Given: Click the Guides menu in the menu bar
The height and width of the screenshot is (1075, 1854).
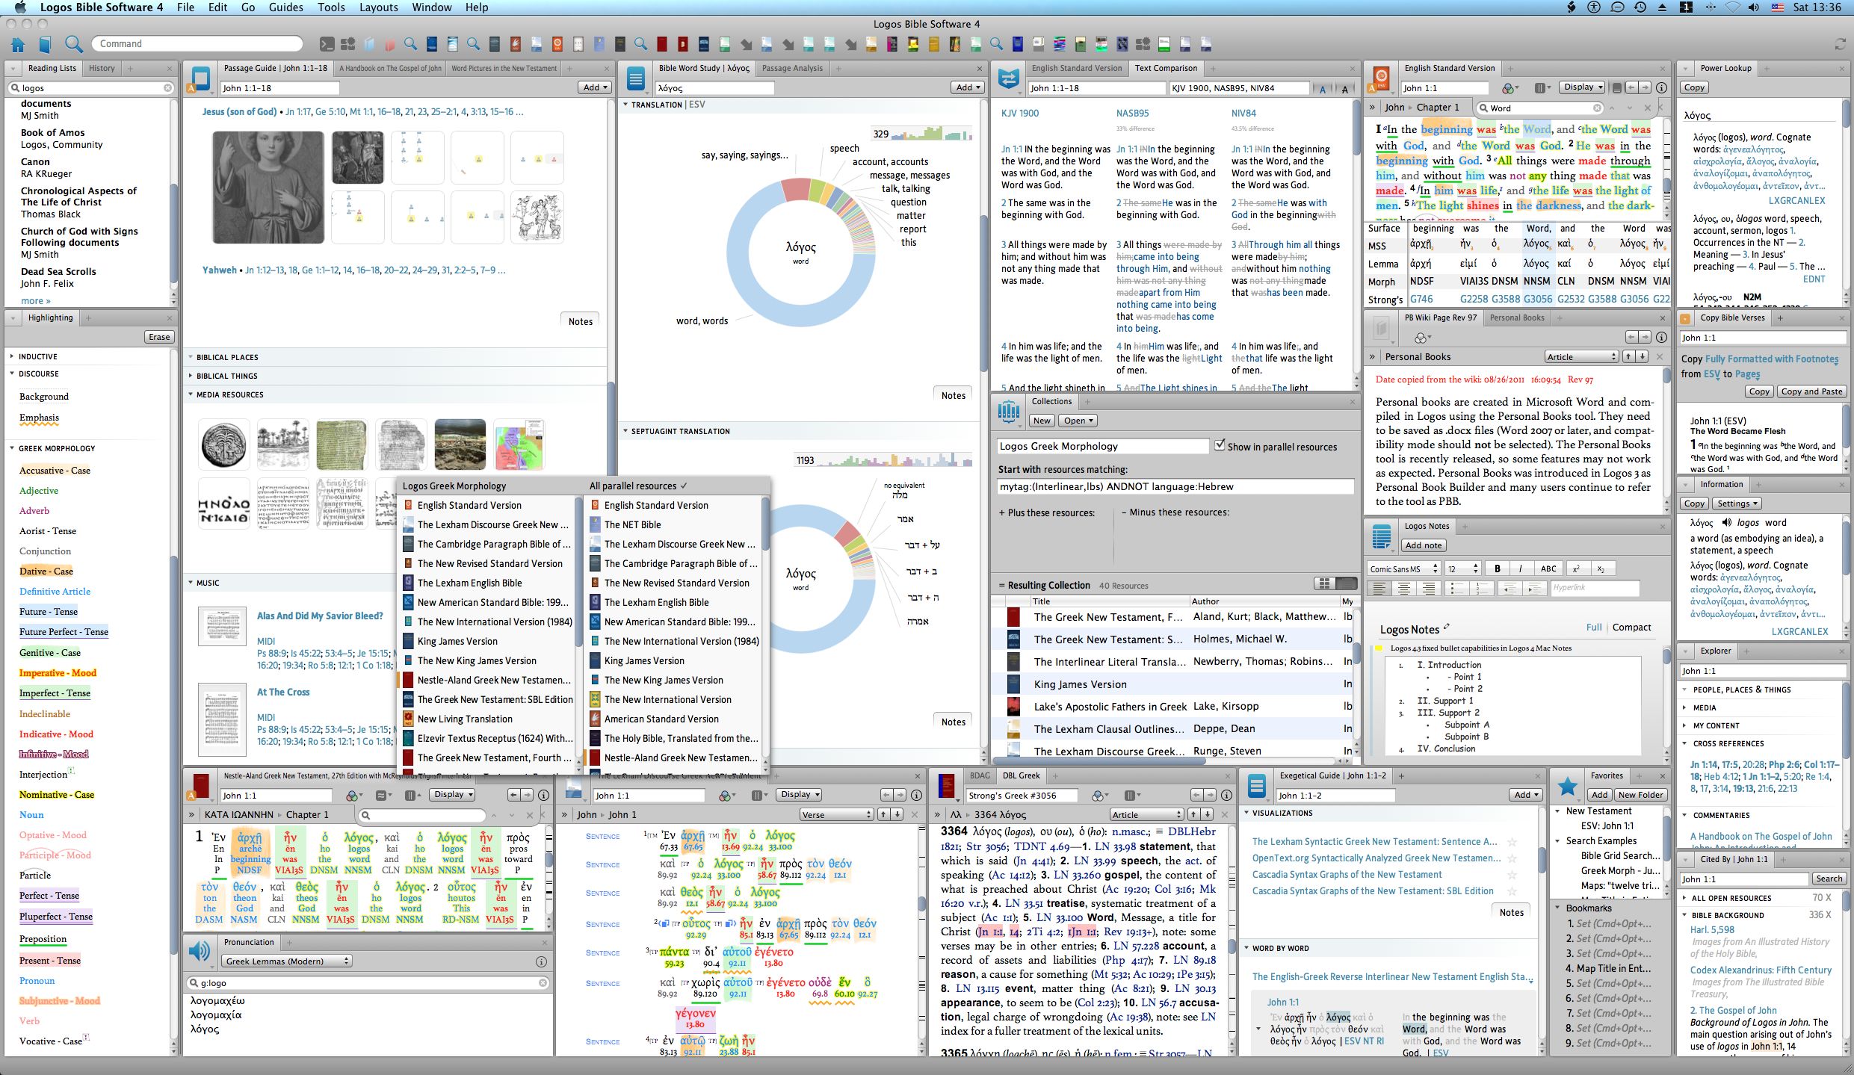Looking at the screenshot, I should (285, 9).
